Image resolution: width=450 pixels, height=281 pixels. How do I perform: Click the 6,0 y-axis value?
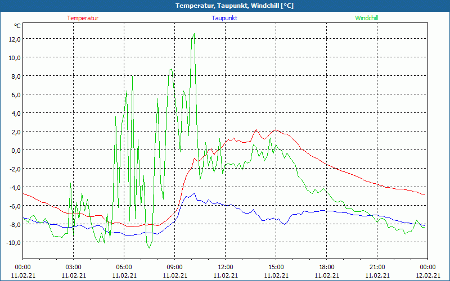[x=16, y=94]
